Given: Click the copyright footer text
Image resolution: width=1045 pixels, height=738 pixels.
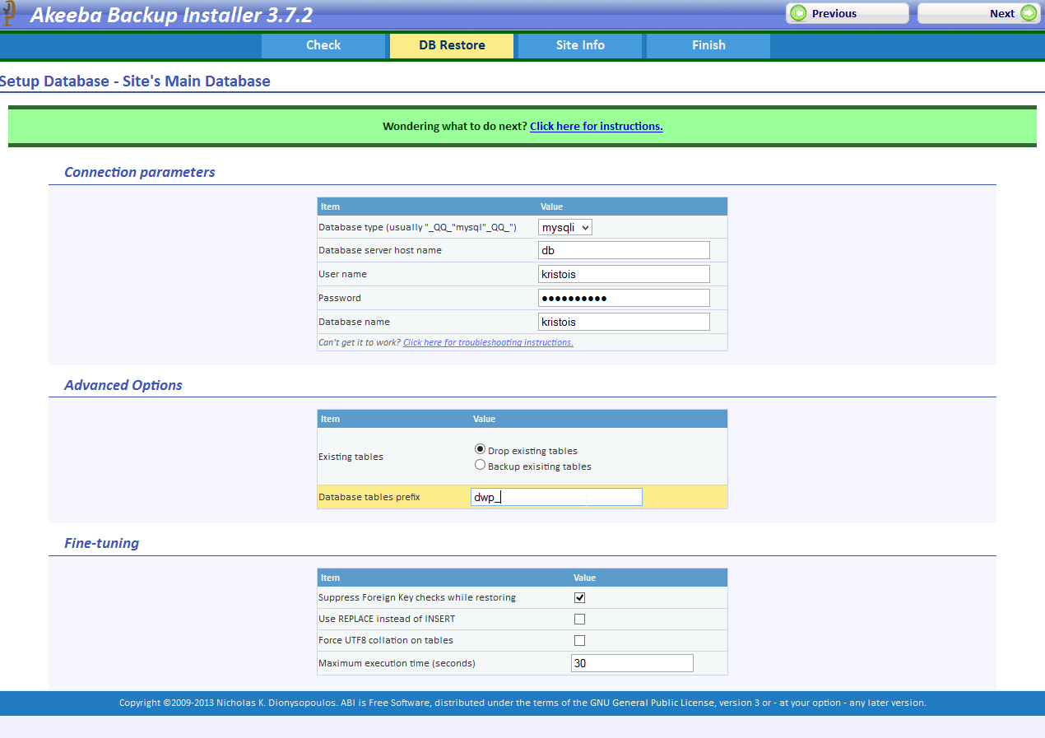Looking at the screenshot, I should coord(522,703).
